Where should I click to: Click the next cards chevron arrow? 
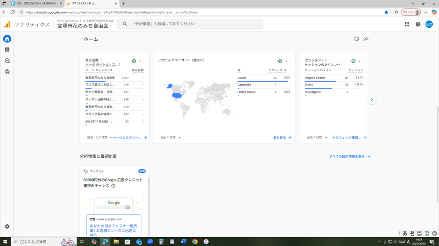[372, 100]
